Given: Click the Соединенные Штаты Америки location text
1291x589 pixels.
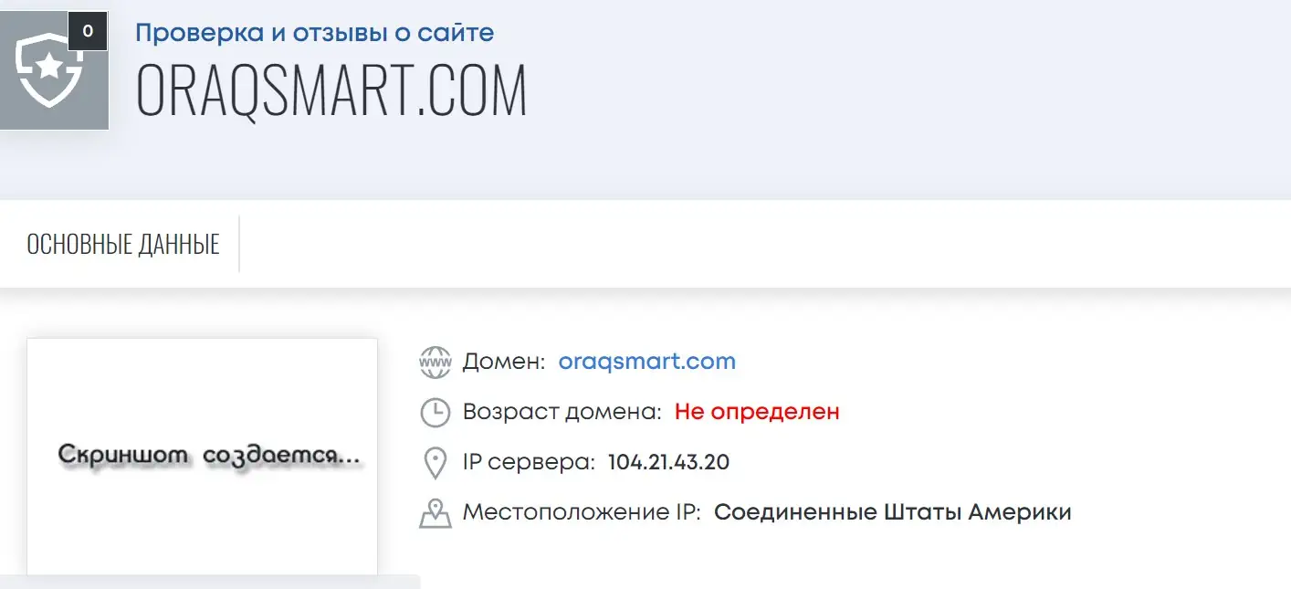Looking at the screenshot, I should pos(893,512).
